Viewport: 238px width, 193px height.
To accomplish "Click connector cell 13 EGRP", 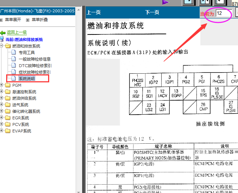I will click(176, 93).
